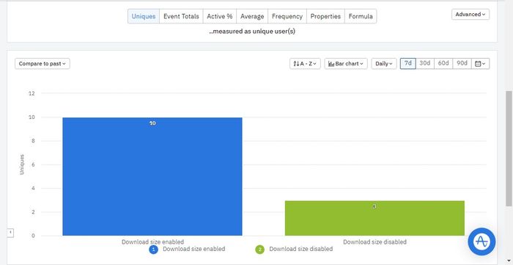Image resolution: width=513 pixels, height=265 pixels.
Task: Open Compare to past dropdown
Action: (x=43, y=64)
